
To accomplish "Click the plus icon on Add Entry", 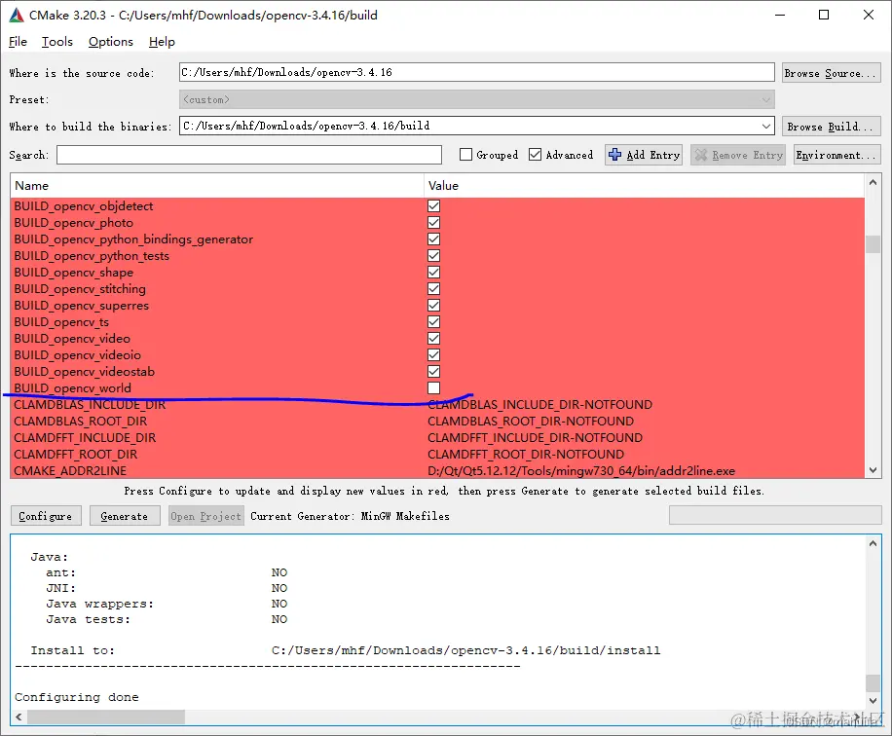I will pyautogui.click(x=614, y=155).
